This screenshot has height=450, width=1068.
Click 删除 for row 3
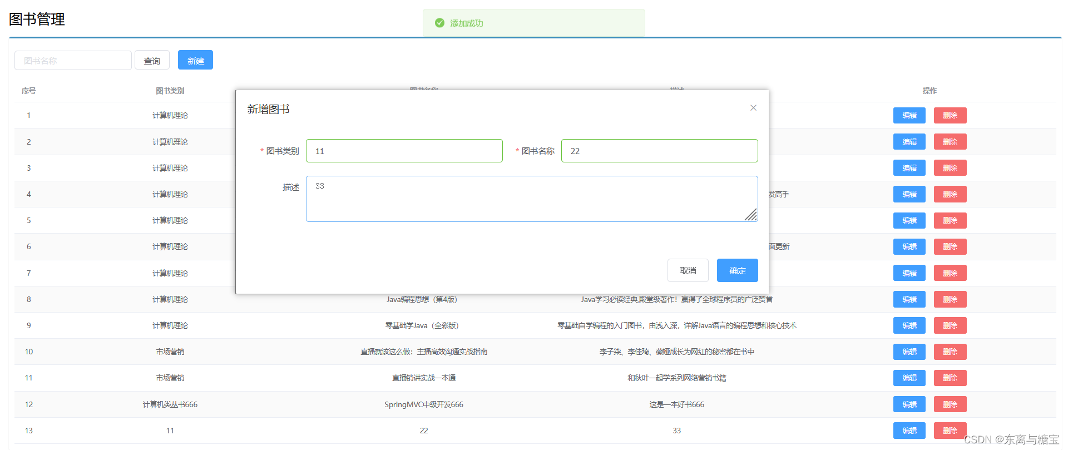click(x=950, y=168)
